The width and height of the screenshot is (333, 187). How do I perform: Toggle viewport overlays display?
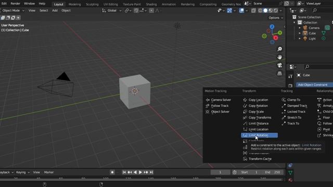click(x=241, y=10)
